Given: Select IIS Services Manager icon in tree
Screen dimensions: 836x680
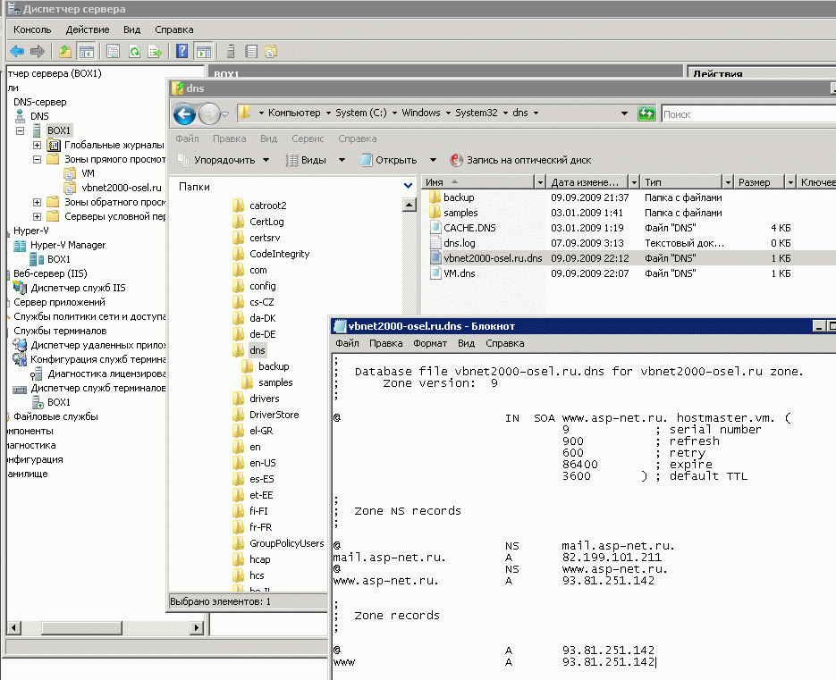Looking at the screenshot, I should coord(20,288).
